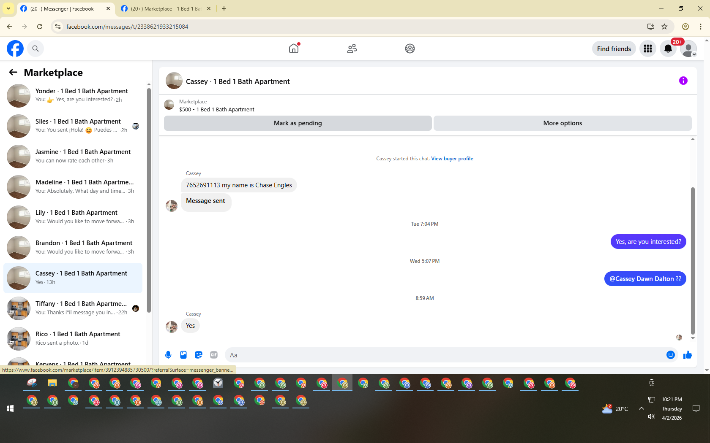Click the back arrow beside Marketplace
This screenshot has height=443, width=710.
(13, 72)
